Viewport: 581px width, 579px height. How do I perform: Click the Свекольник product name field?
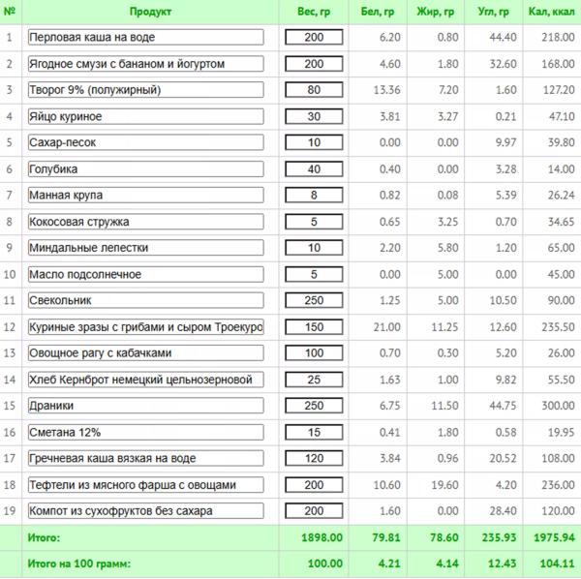coord(145,300)
